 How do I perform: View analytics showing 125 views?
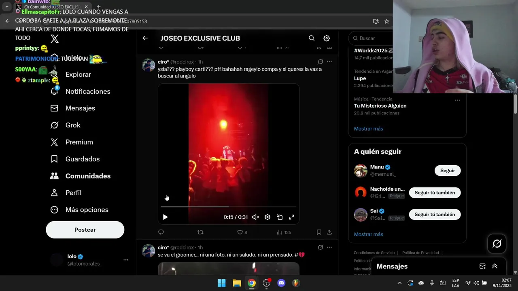[x=284, y=232]
